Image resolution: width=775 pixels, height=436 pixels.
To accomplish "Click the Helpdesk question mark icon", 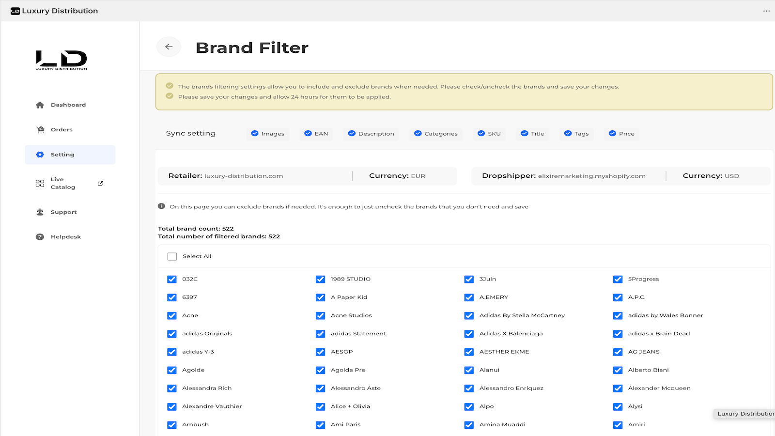I will click(40, 237).
